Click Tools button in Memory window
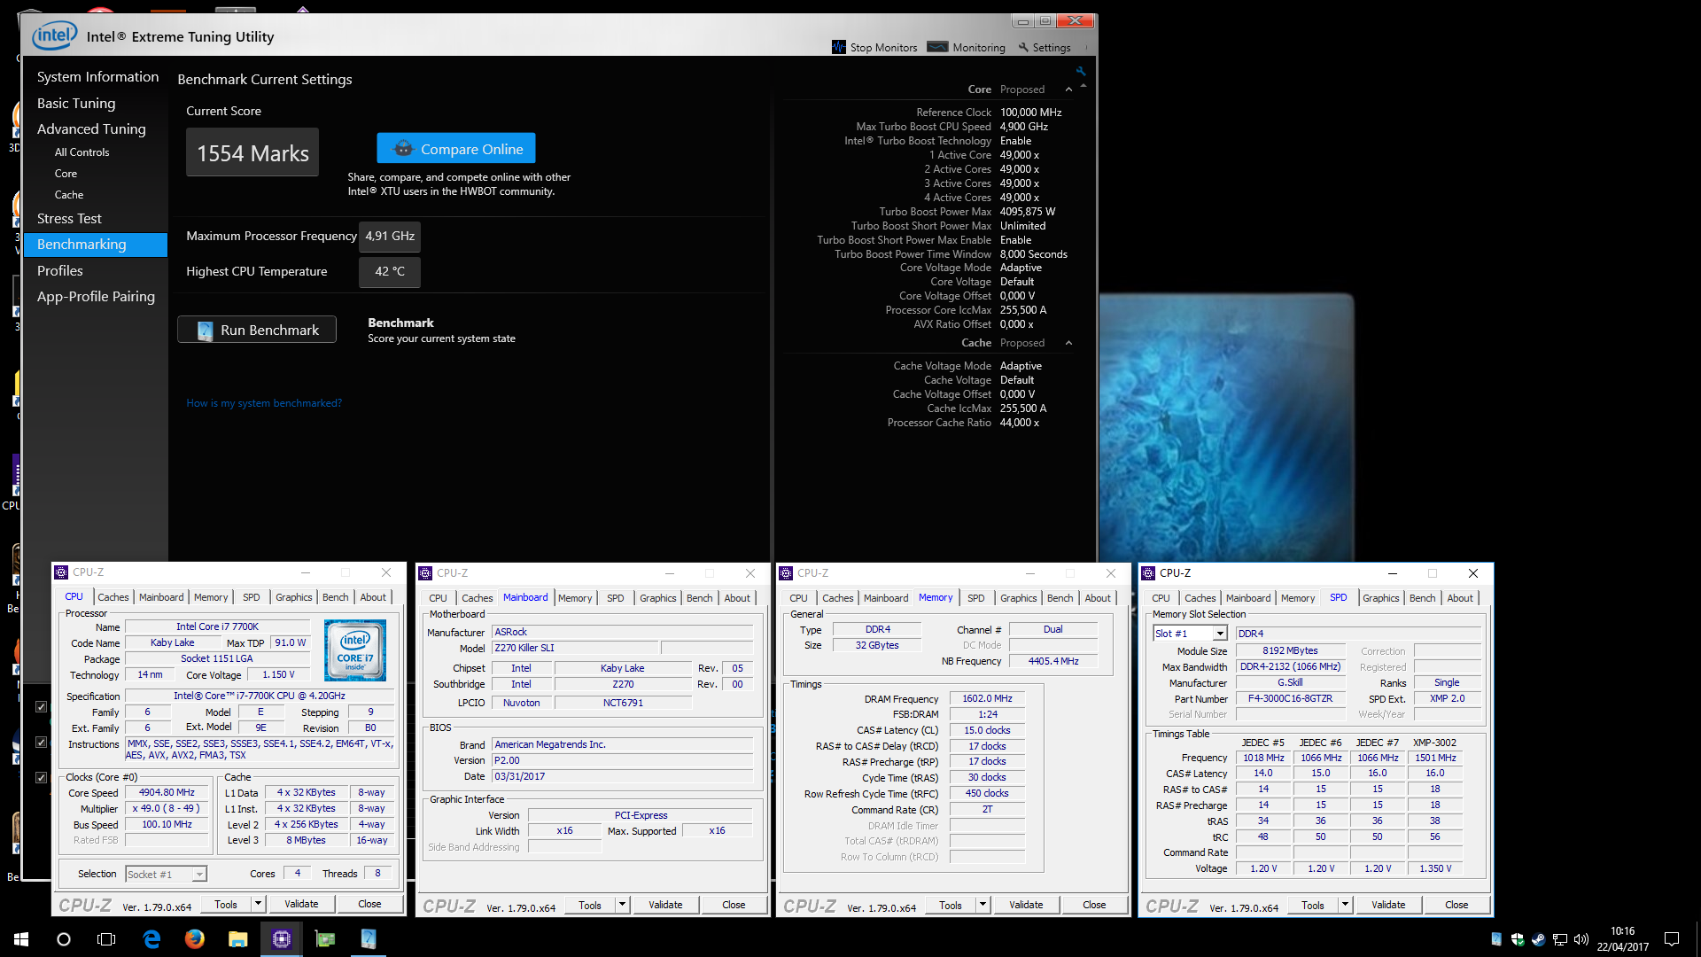Viewport: 1701px width, 957px height. 951,905
